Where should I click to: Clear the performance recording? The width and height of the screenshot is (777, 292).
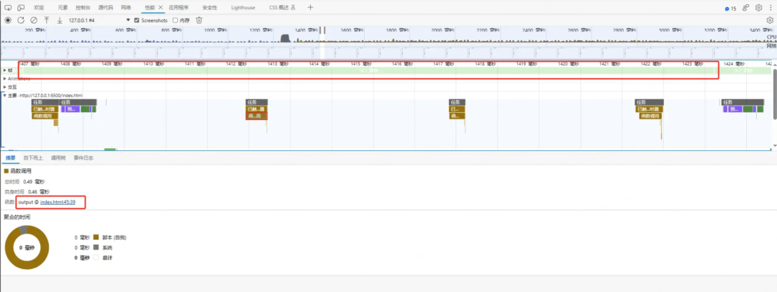(34, 20)
